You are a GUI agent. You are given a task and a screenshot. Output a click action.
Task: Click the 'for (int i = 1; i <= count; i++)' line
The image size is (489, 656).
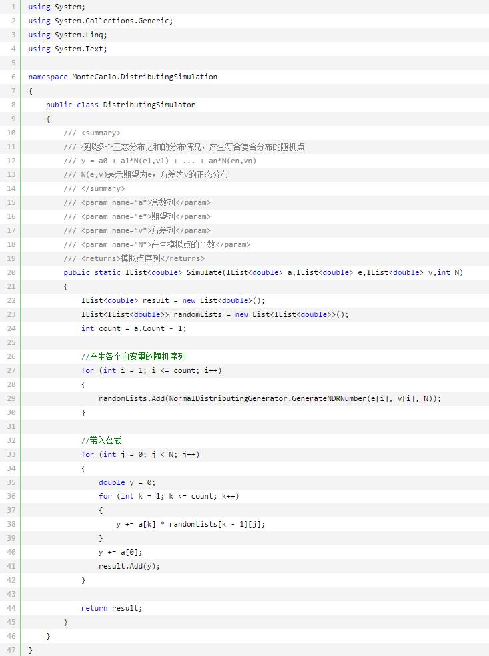[151, 370]
